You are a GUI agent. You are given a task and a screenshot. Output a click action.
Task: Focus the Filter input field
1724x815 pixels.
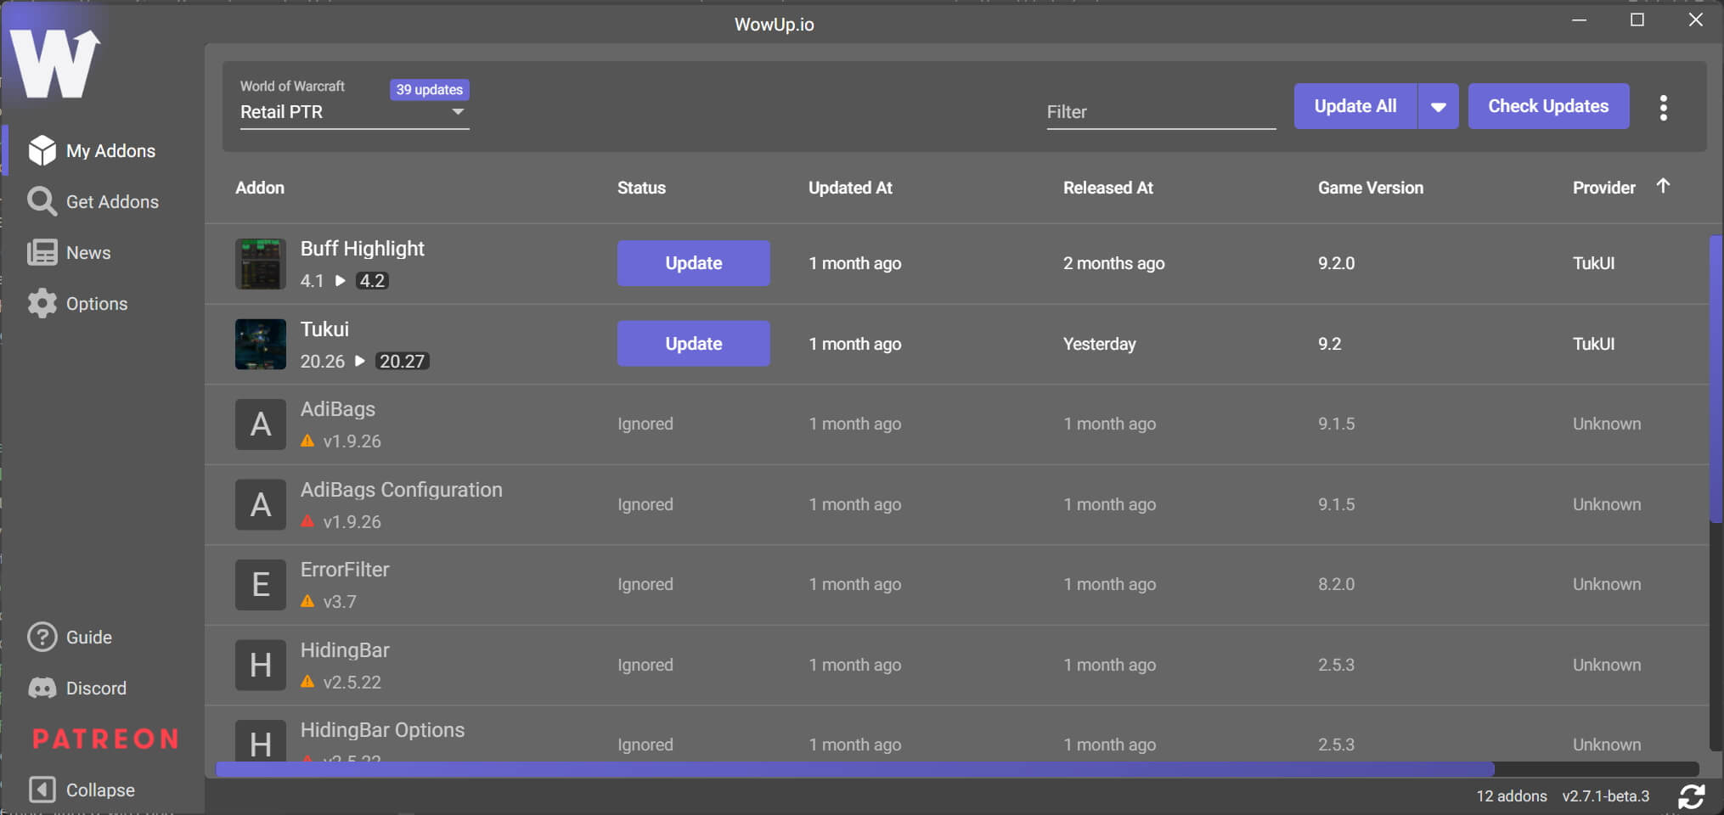[1161, 112]
